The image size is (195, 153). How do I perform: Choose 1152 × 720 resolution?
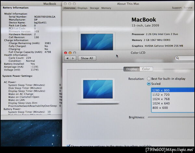(x=173, y=95)
